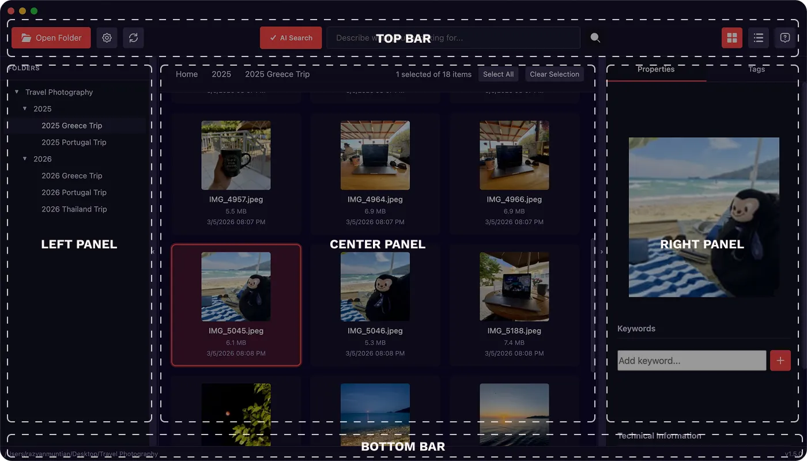Viewport: 807px width, 461px height.
Task: Select 2026 Greece Trip folder
Action: coord(72,176)
